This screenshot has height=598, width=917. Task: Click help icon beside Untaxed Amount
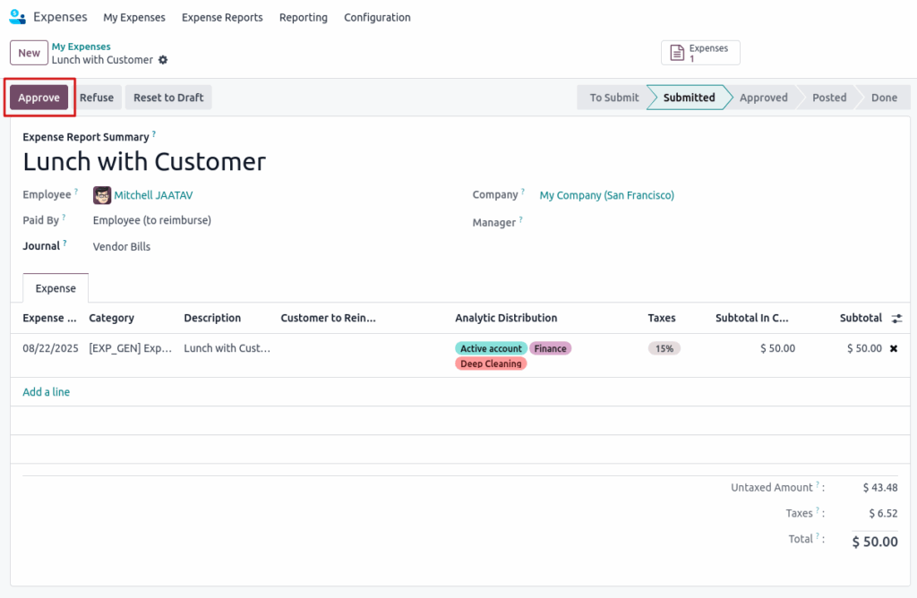(x=818, y=486)
